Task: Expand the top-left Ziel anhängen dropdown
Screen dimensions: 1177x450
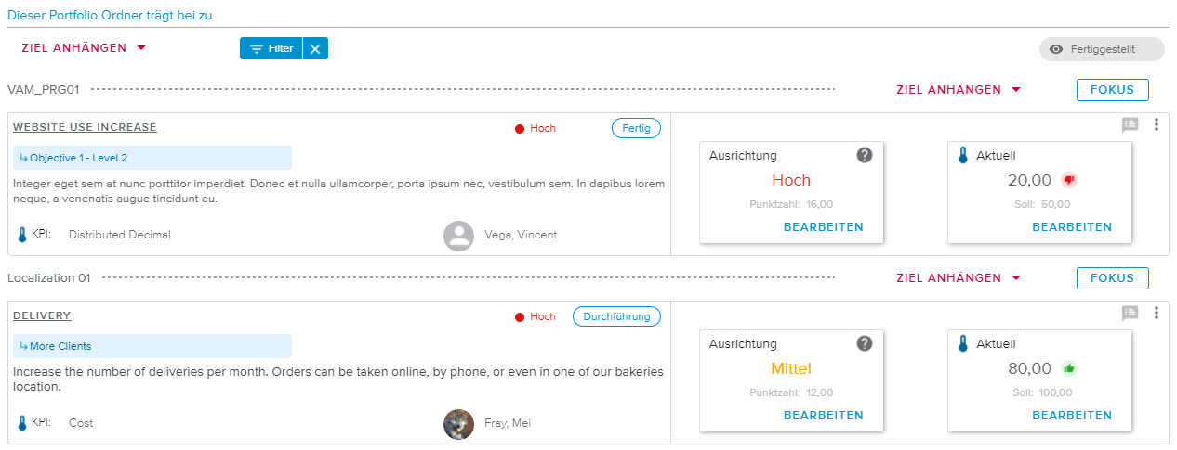Action: click(x=84, y=48)
